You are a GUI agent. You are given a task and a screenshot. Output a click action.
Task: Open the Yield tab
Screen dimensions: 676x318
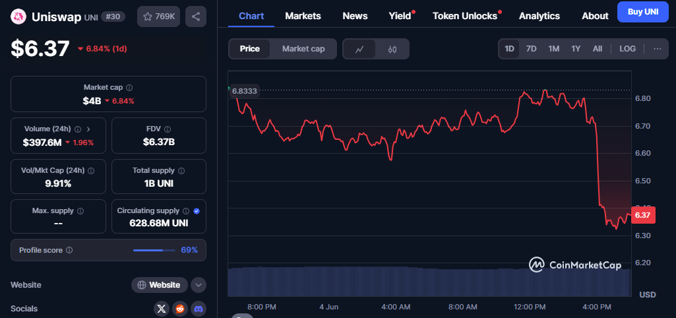(400, 16)
